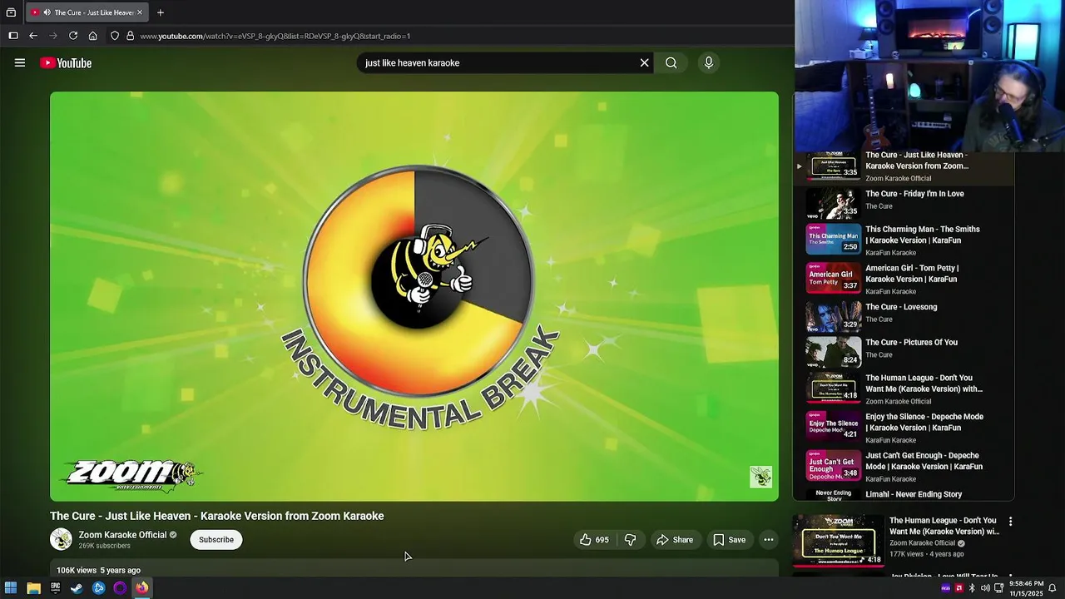The width and height of the screenshot is (1065, 599).
Task: Launch Epic Games from taskbar
Action: [x=55, y=588]
